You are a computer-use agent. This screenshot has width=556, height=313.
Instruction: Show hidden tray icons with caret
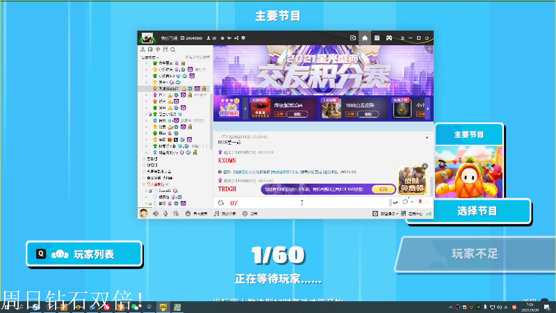450,307
